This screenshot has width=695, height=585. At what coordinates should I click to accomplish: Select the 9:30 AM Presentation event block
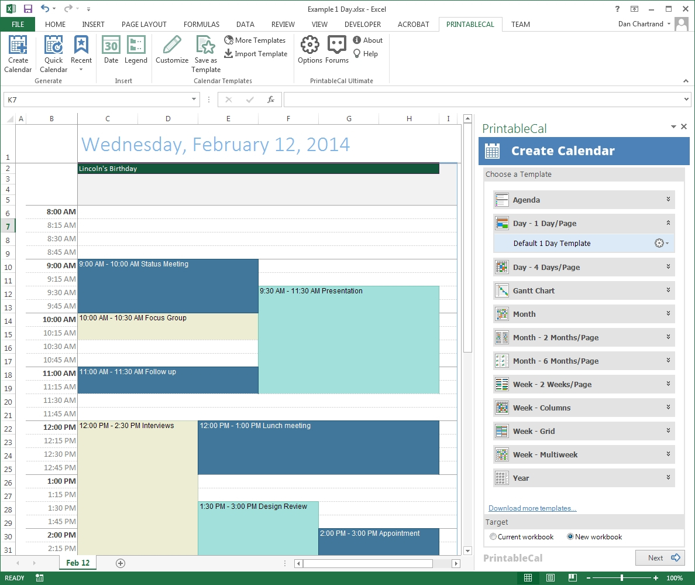tap(349, 340)
